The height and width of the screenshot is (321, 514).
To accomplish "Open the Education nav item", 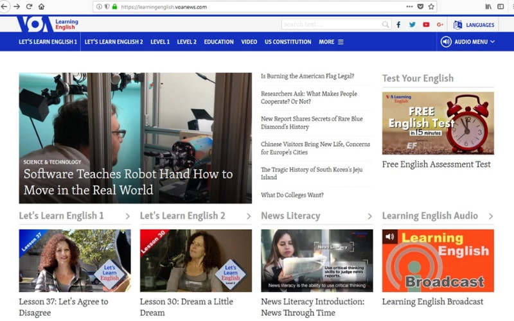I will pos(218,42).
